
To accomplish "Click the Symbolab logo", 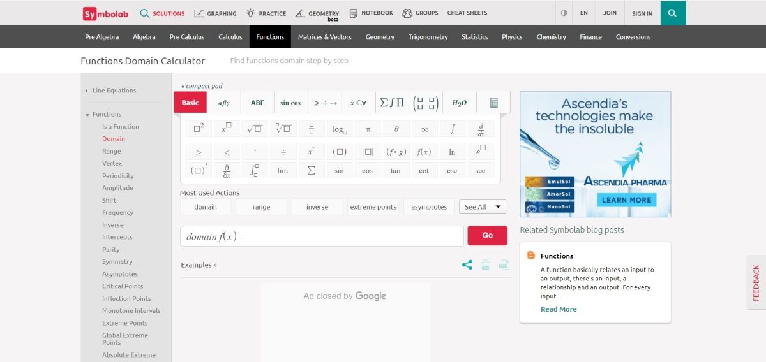I will [x=105, y=13].
